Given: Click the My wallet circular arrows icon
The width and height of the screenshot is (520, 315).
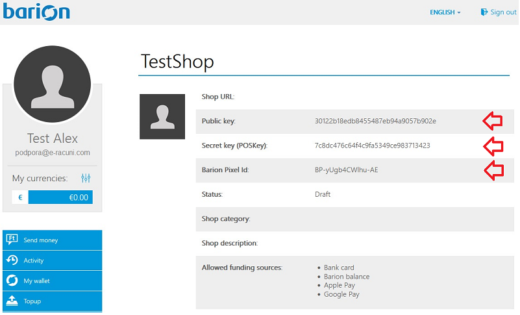Looking at the screenshot, I should point(12,281).
